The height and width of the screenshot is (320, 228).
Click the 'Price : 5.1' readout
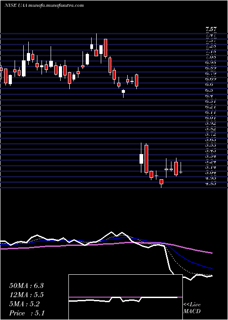tap(27, 313)
